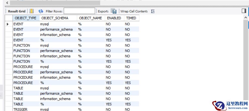Select ENABLED 'NO' cell in first EVENT mysql row
Image resolution: width=249 pixels, height=111 pixels.
[x=114, y=24]
